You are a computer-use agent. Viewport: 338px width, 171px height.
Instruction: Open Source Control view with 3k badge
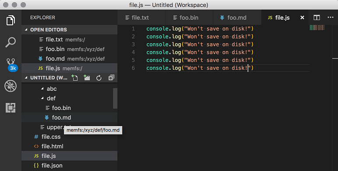point(12,65)
